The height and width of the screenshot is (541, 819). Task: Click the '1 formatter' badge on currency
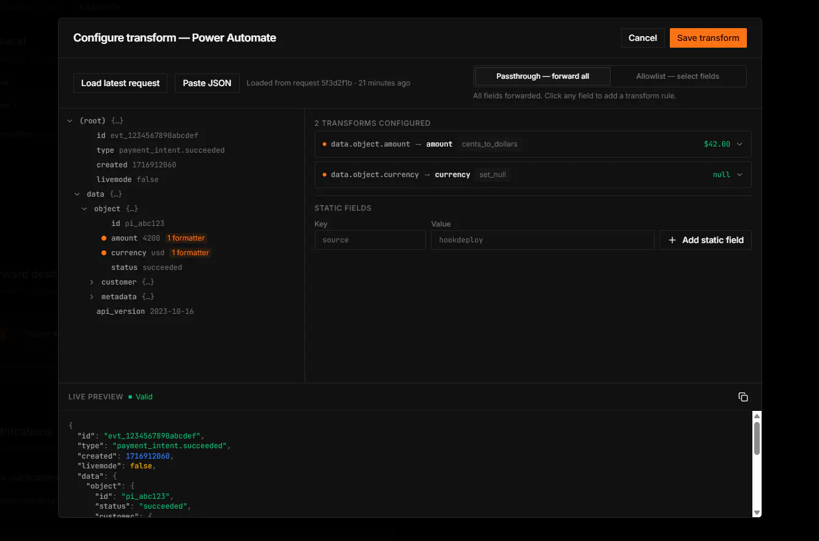pyautogui.click(x=191, y=253)
